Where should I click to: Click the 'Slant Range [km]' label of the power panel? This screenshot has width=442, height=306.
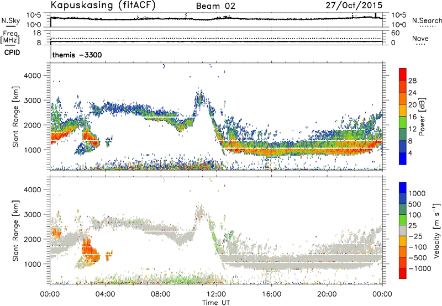(15, 117)
